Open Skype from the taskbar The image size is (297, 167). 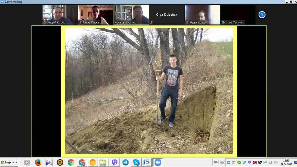136,162
